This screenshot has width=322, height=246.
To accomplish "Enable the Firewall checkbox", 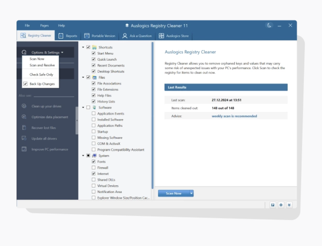I will coord(94,168).
